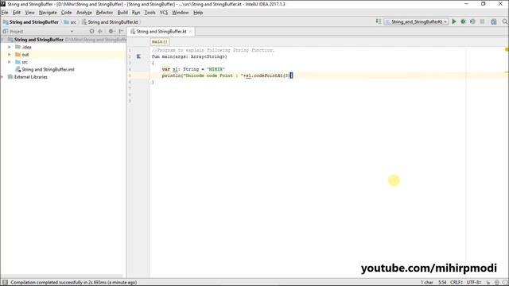Image resolution: width=509 pixels, height=286 pixels.
Task: Run with coverage icon
Action: click(472, 21)
